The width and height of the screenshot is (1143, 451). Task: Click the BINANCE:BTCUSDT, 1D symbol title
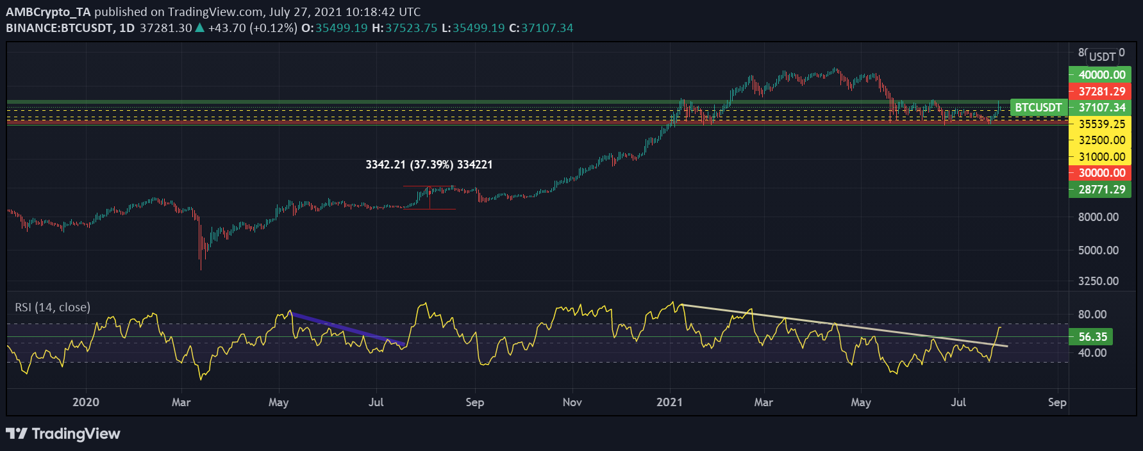71,28
